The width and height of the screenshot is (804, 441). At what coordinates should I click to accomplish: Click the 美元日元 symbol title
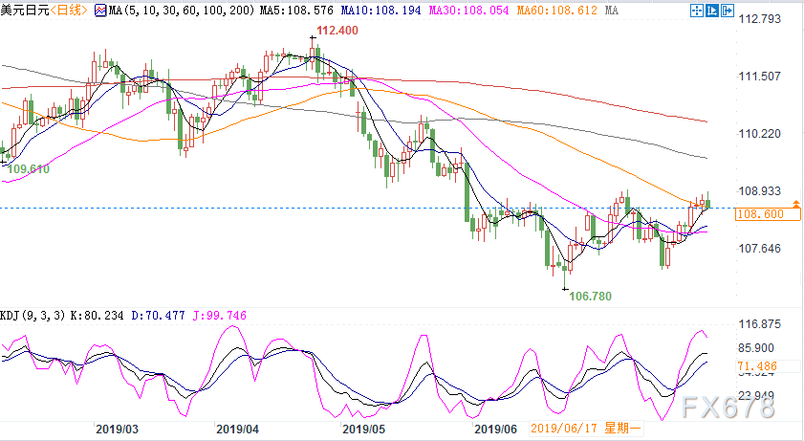coord(25,10)
